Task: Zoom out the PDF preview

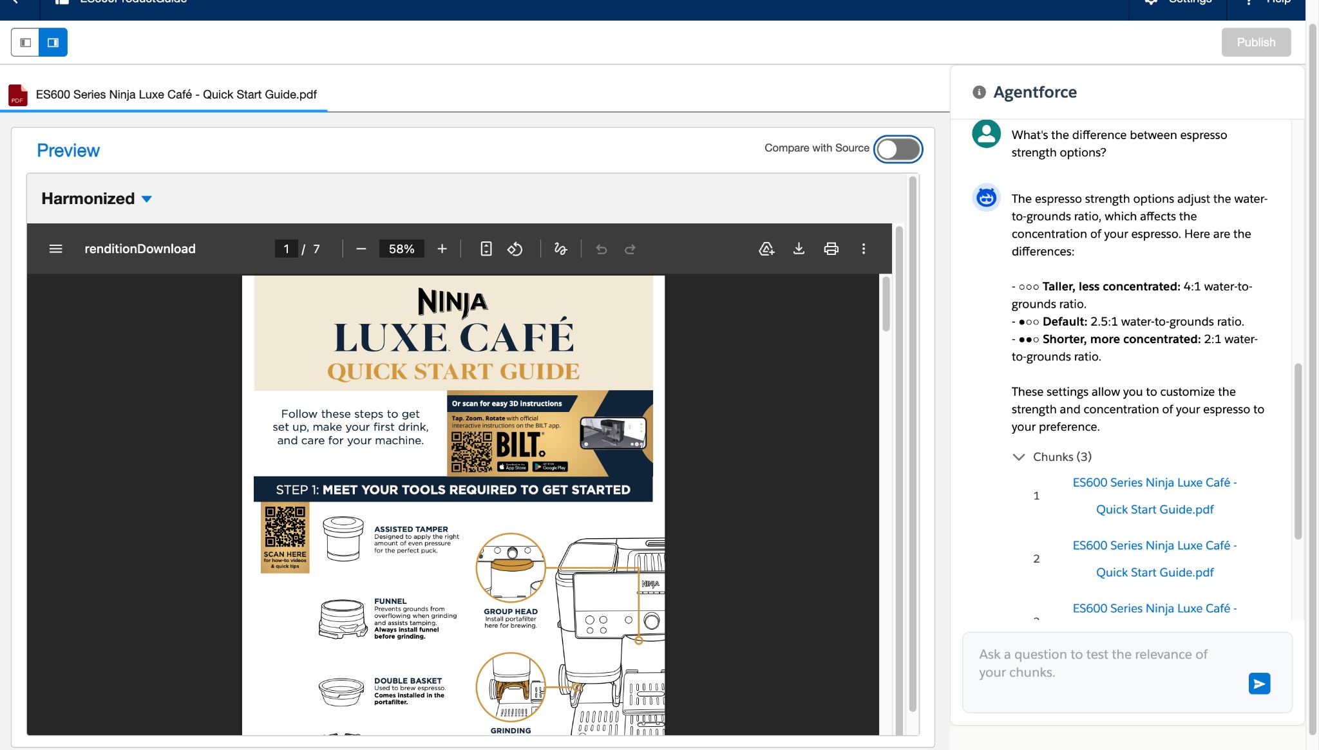Action: (361, 248)
